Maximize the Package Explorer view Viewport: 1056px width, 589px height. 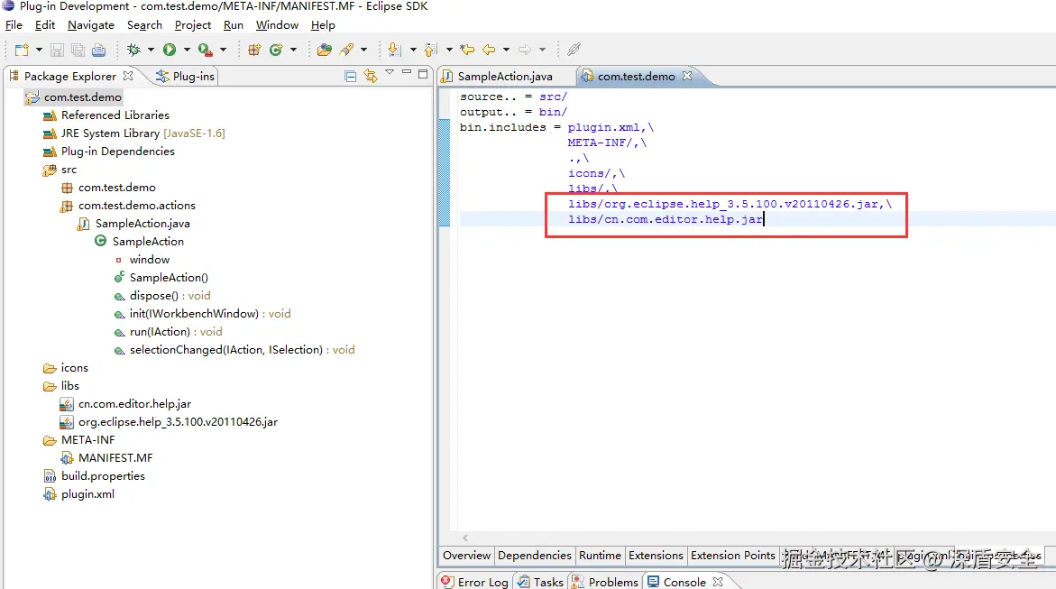pos(423,74)
